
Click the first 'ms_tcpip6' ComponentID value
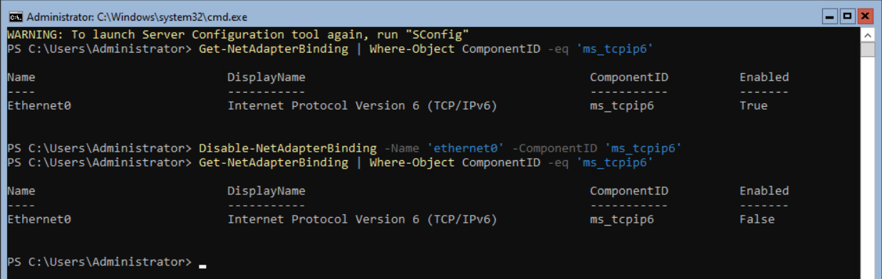click(x=622, y=105)
